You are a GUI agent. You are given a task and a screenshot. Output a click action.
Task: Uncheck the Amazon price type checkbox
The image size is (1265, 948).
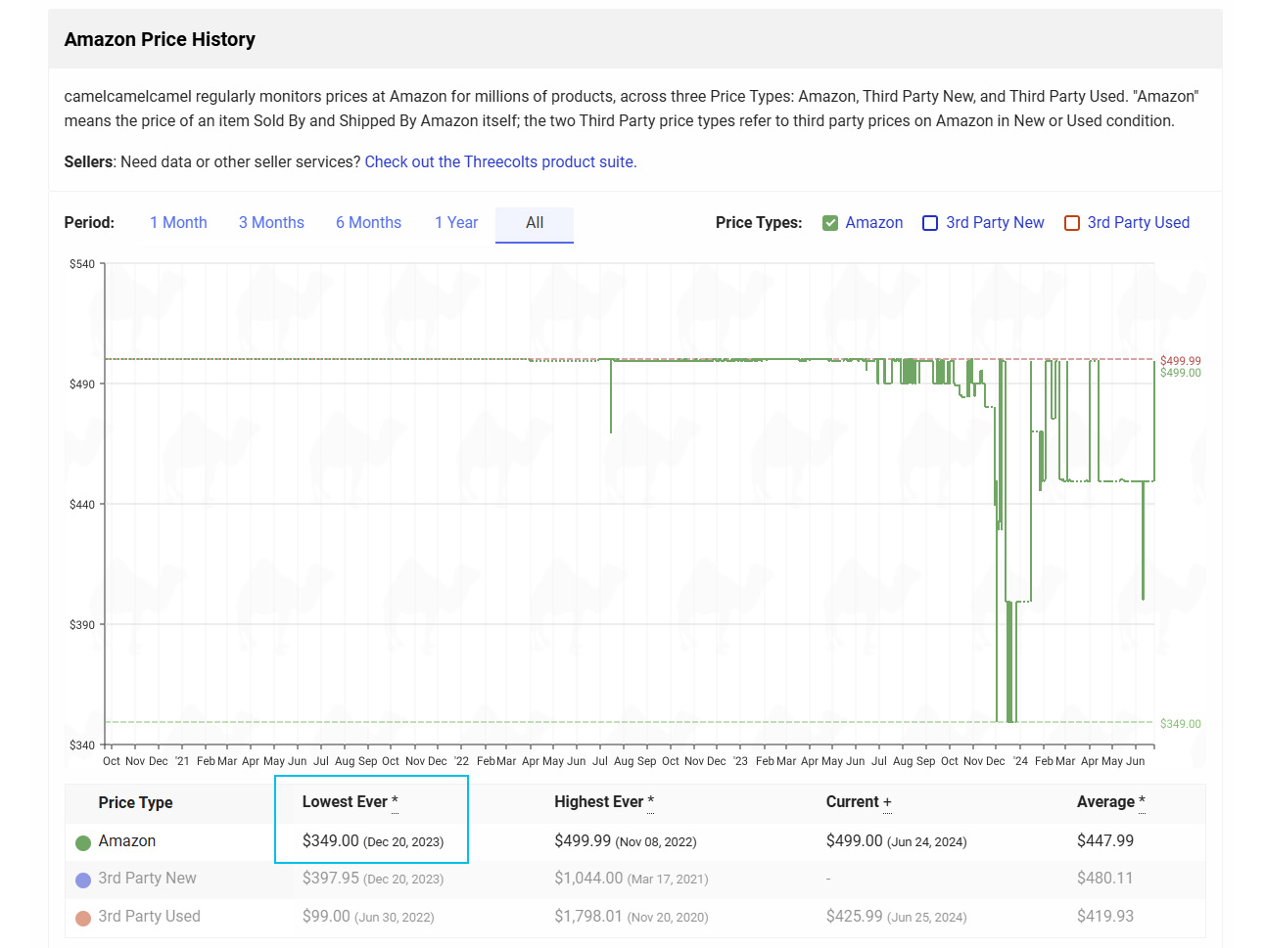[830, 223]
